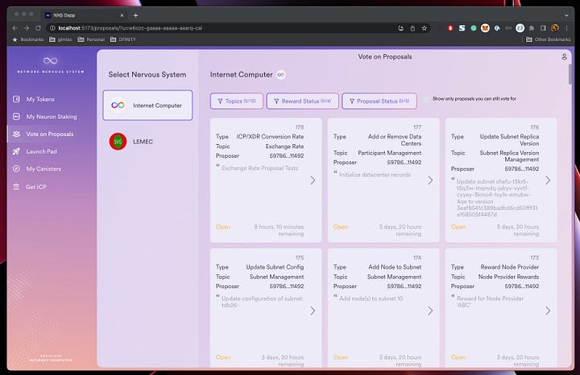Click the Add or Remove Data Centers type
The width and height of the screenshot is (580, 375).
tap(395, 140)
